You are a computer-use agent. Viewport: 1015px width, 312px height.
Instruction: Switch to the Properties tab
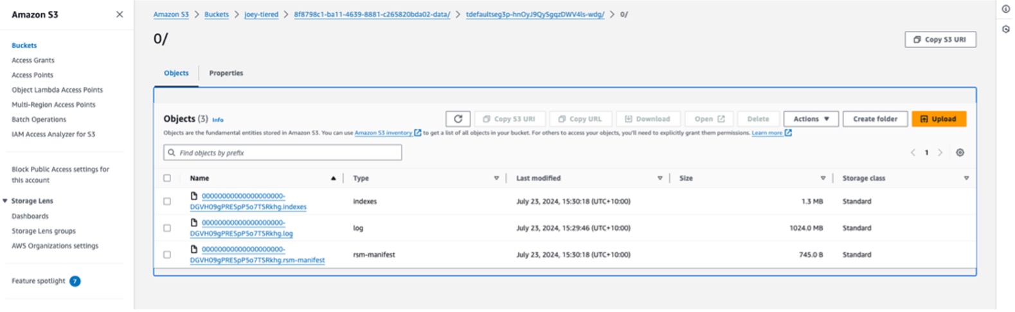click(226, 73)
